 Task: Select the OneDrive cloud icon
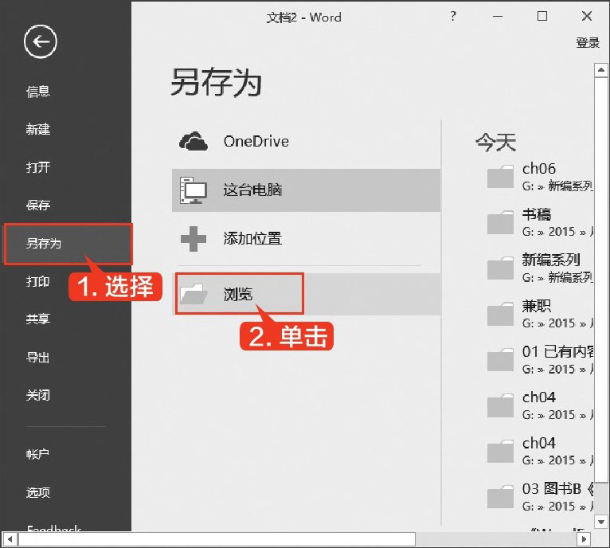(194, 142)
